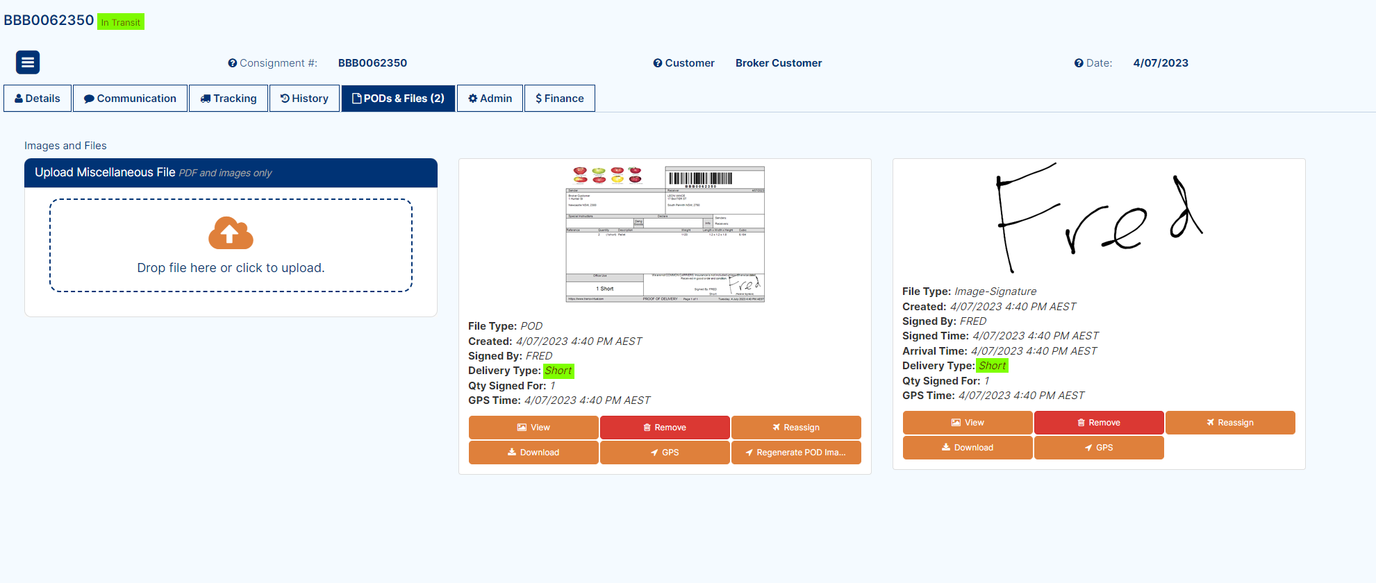1376x583 pixels.
Task: Click the file drop upload area
Action: tap(231, 267)
